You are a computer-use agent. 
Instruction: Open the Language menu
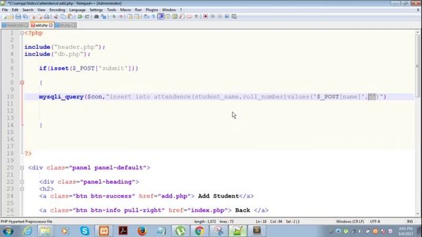(77, 10)
